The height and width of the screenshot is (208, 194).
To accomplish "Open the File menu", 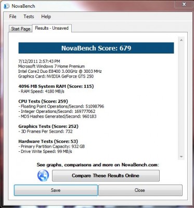I will [12, 17].
